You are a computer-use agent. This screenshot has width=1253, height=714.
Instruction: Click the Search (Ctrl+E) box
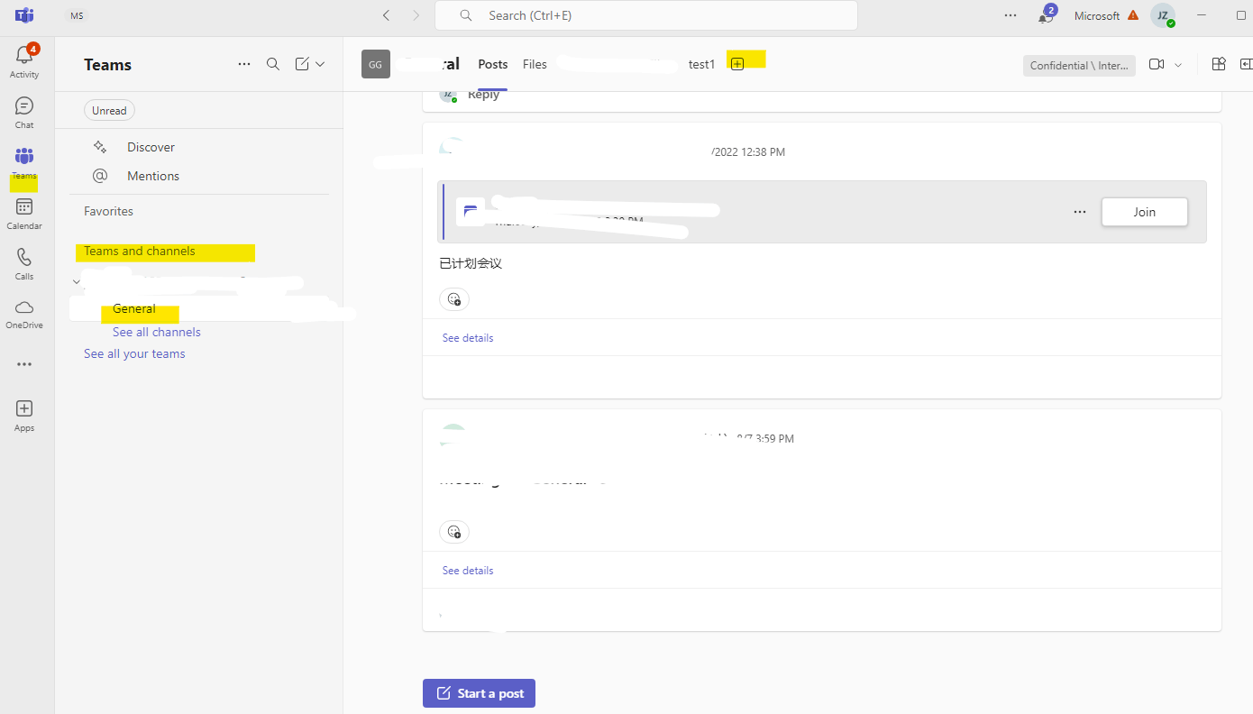(x=645, y=15)
